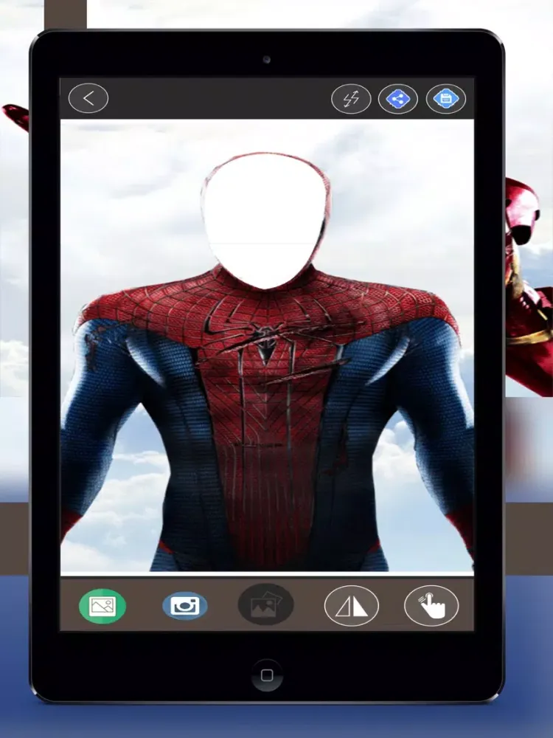The height and width of the screenshot is (738, 553).
Task: Launch the blue camera icon
Action: pyautogui.click(x=185, y=606)
